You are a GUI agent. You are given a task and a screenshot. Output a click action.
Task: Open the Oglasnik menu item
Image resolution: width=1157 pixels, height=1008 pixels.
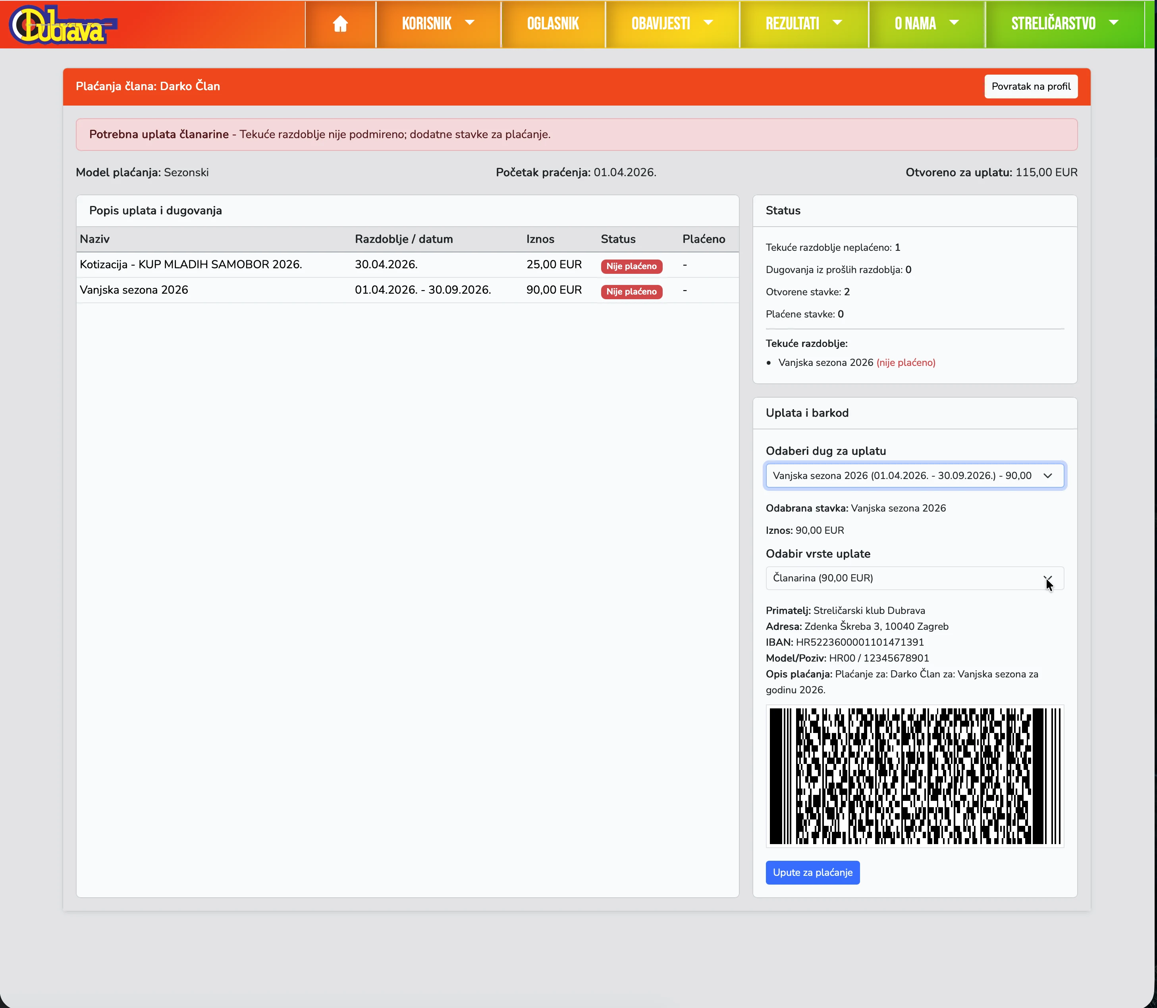pos(553,24)
